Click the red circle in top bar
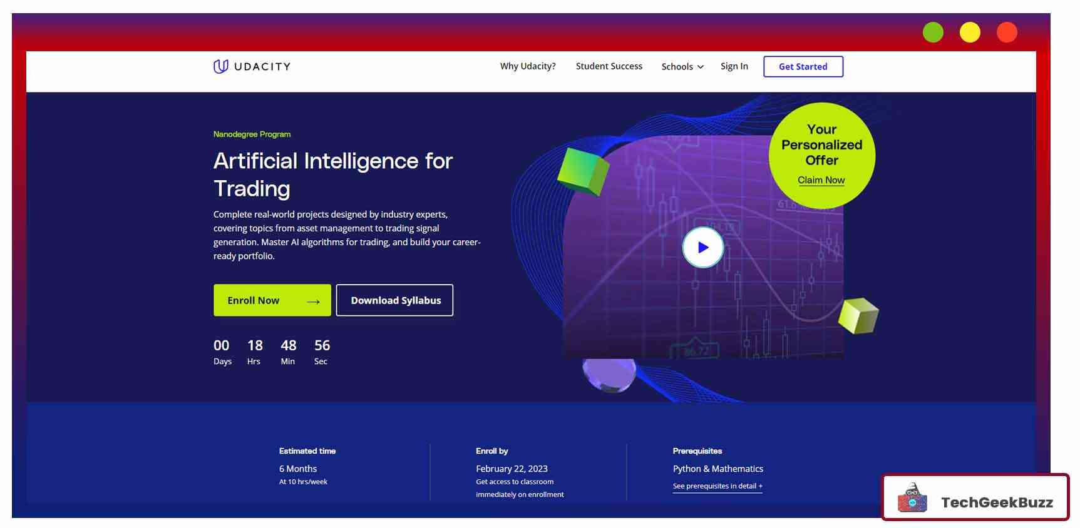The height and width of the screenshot is (528, 1080). point(1007,32)
